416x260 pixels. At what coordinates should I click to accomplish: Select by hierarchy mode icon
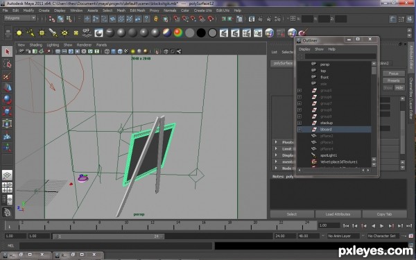(x=52, y=19)
